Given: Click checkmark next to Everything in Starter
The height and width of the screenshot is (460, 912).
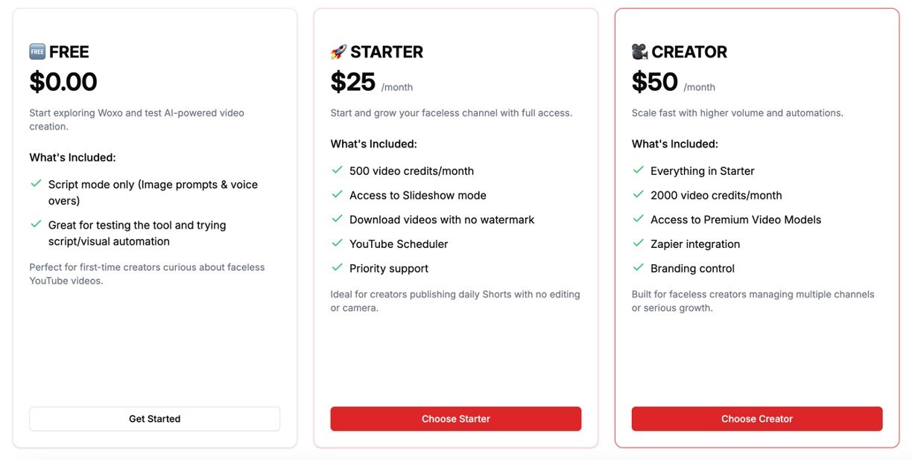Looking at the screenshot, I should pos(638,170).
